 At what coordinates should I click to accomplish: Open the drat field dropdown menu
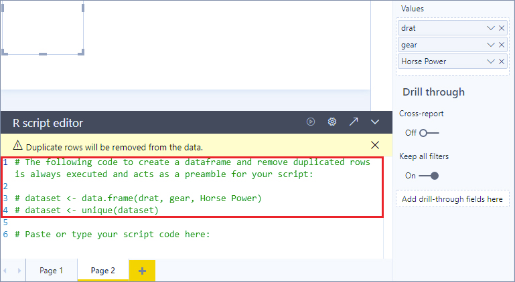point(491,28)
